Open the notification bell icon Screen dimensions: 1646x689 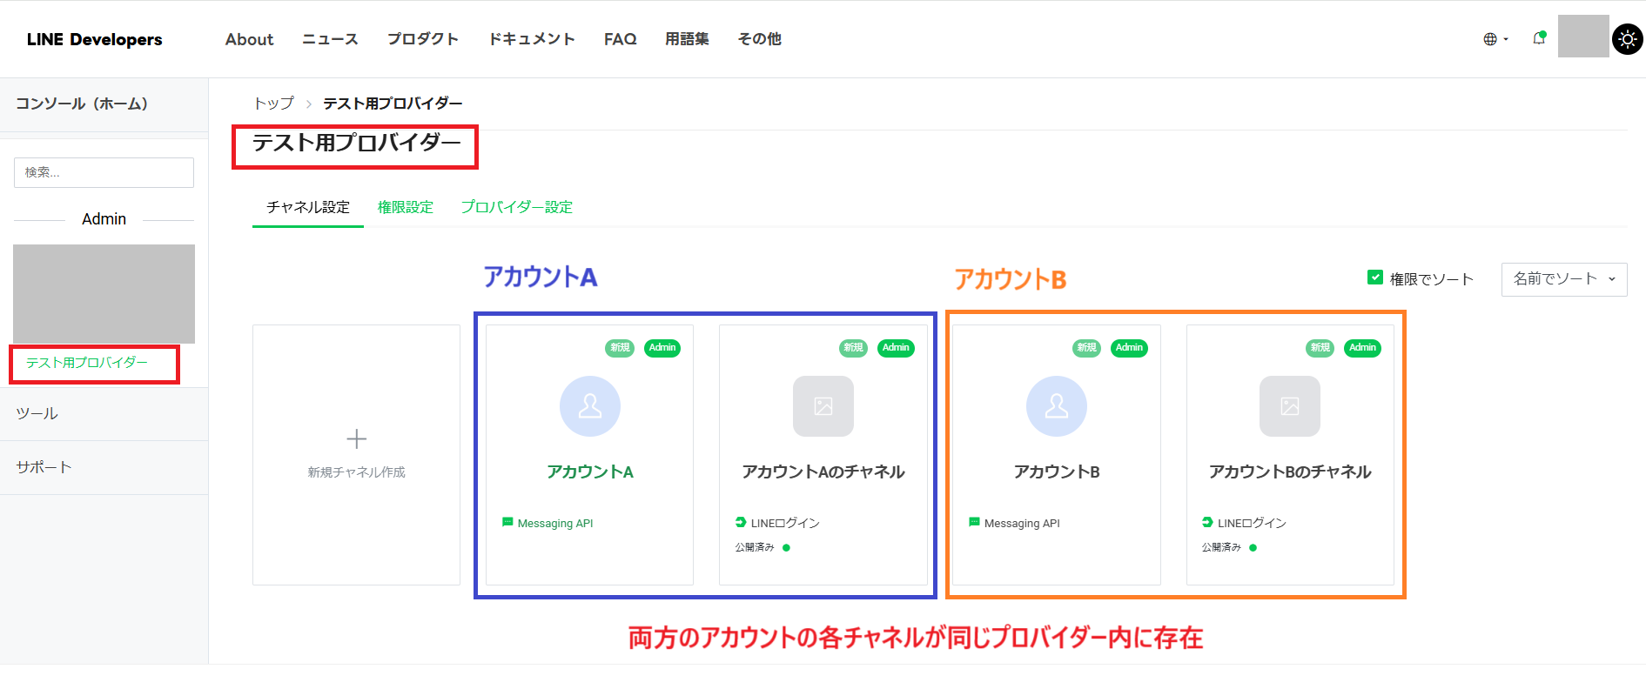click(1539, 38)
